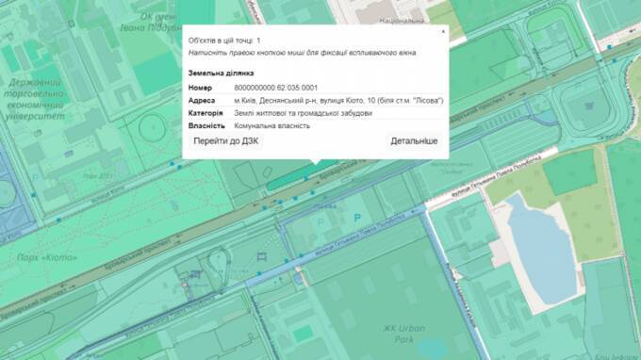Select the faded parking P icon near Лісова
The image size is (641, 360).
pos(320,221)
